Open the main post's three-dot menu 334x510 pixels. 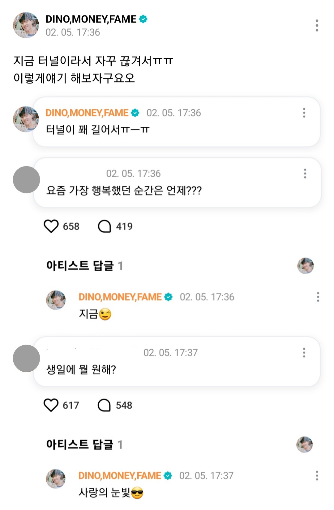pos(317,25)
